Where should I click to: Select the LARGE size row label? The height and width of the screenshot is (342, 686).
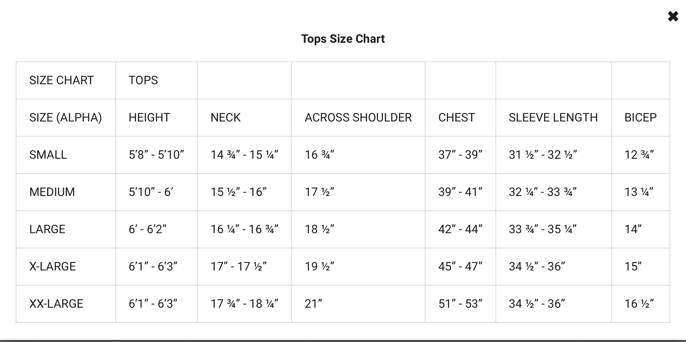coord(47,229)
